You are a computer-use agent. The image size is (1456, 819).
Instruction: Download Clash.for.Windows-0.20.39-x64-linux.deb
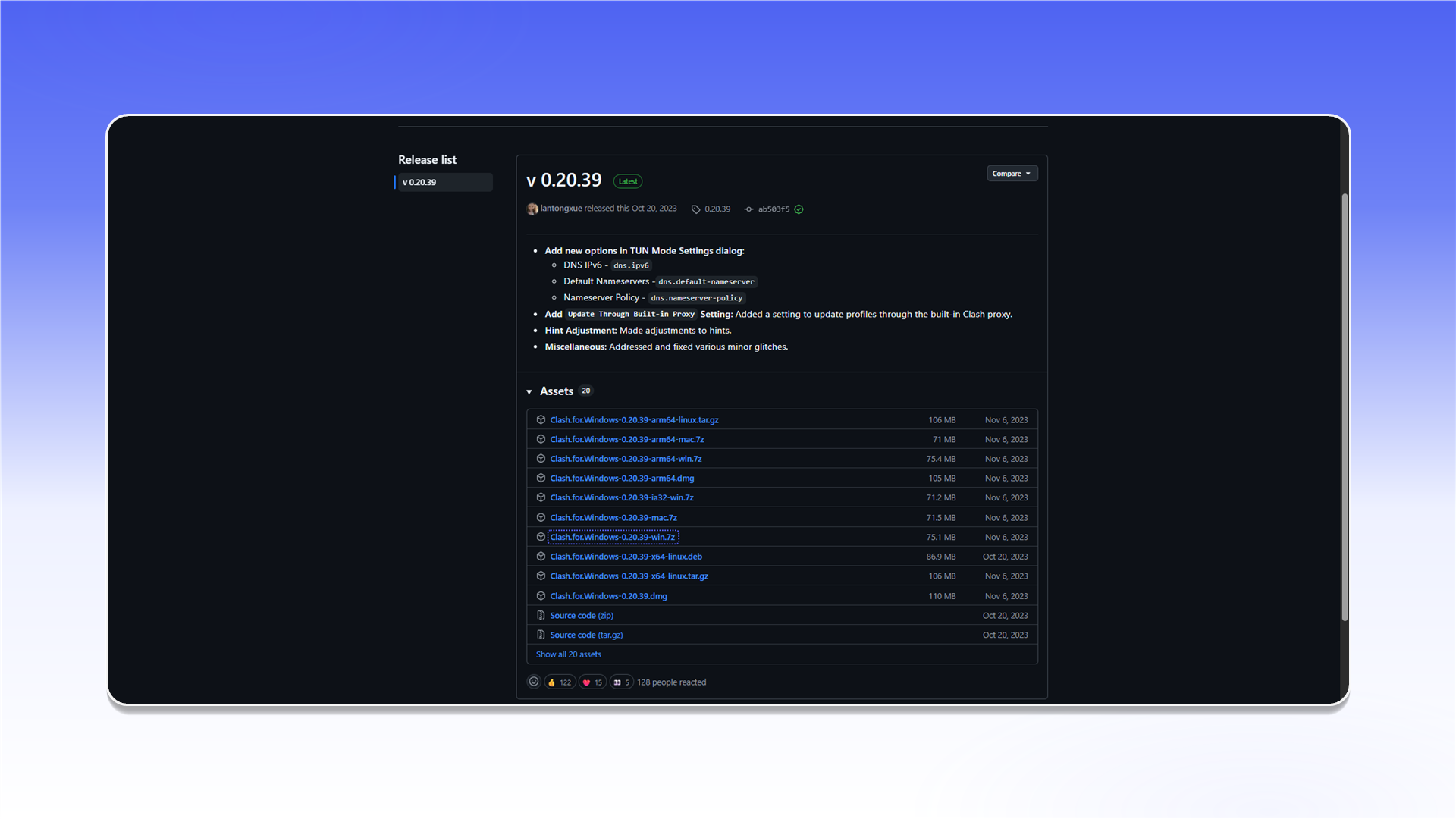pos(626,557)
